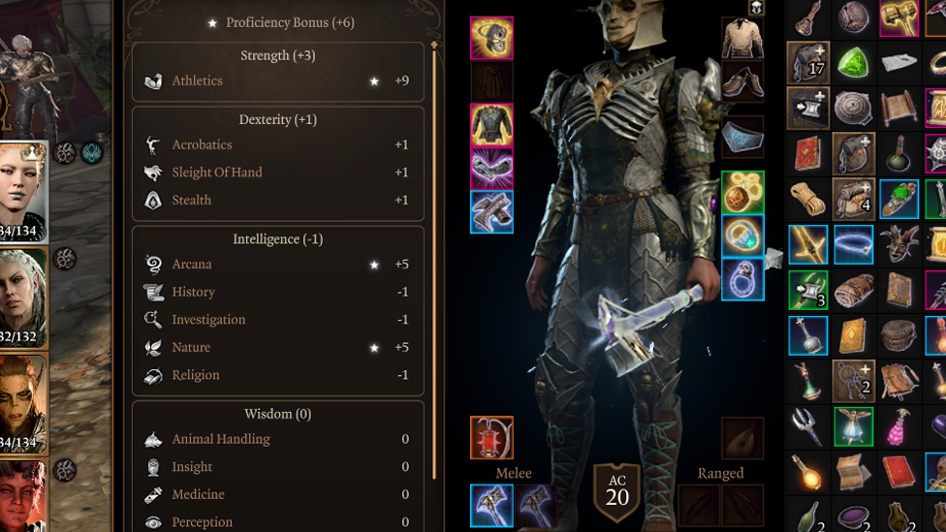946x532 pixels.
Task: Select the empty ranged weapon slot
Action: coord(699,506)
